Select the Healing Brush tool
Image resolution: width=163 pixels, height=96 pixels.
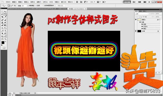(x=2, y=20)
